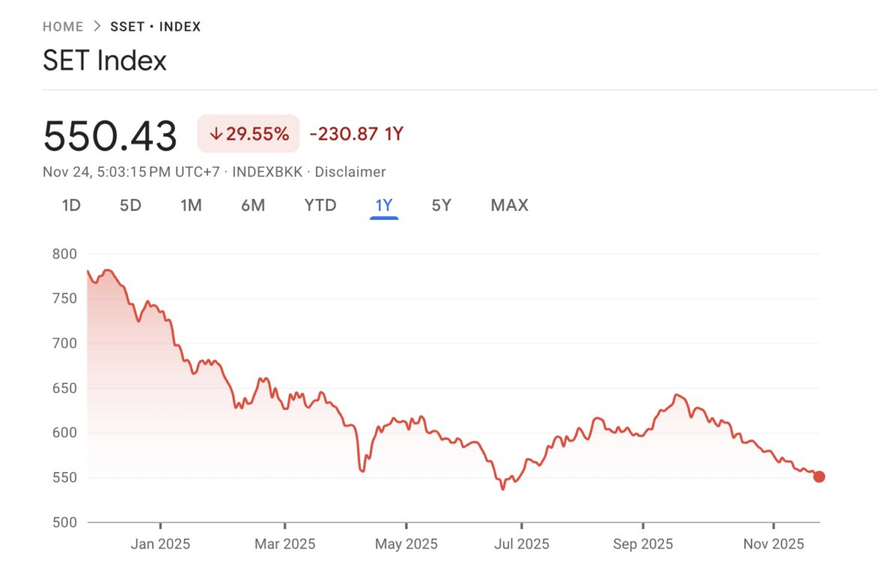Switch to the YTD chart view
This screenshot has width=878, height=565.
point(320,206)
